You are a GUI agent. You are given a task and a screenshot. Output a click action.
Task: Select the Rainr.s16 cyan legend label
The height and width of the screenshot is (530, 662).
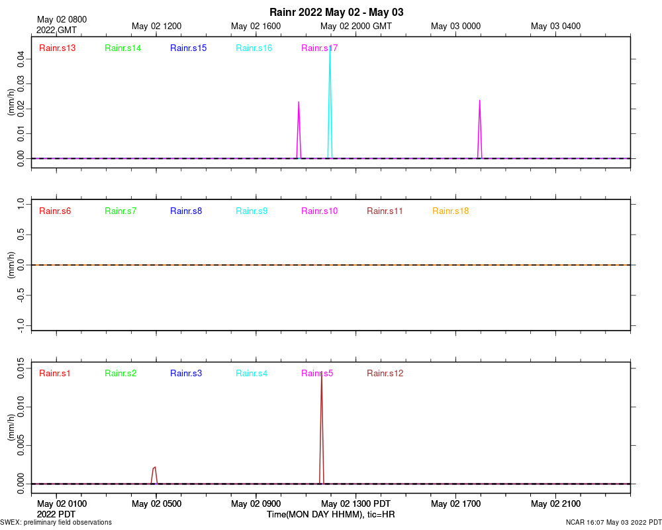(254, 48)
